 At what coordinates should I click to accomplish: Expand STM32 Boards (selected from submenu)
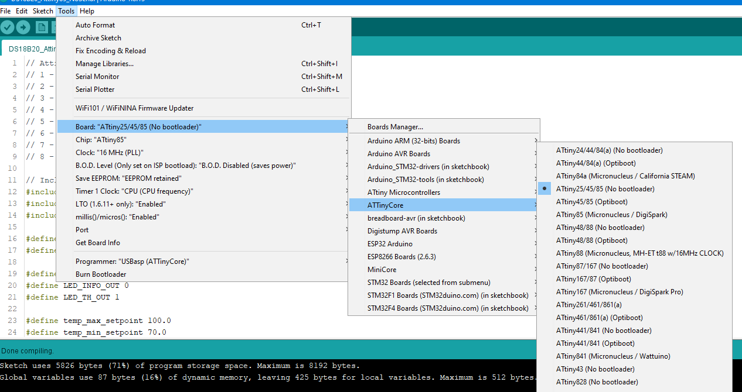(x=444, y=283)
